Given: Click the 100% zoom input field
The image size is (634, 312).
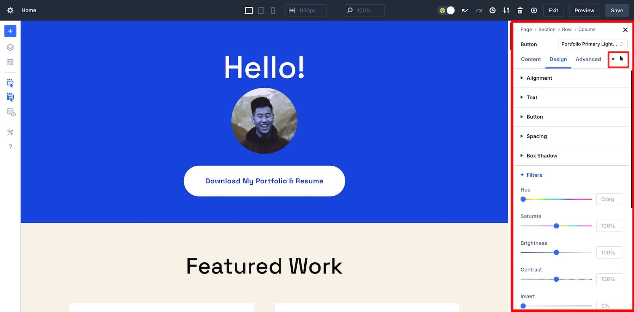Looking at the screenshot, I should (364, 10).
